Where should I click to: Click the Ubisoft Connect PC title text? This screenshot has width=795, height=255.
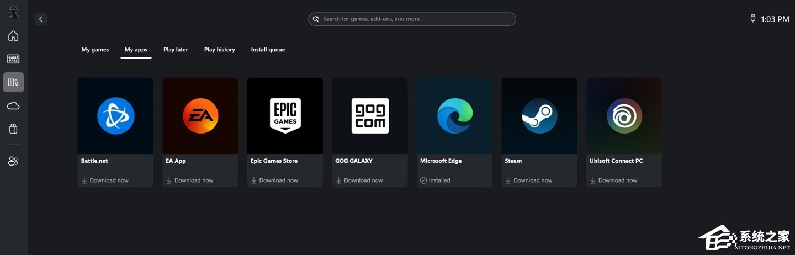coord(616,161)
